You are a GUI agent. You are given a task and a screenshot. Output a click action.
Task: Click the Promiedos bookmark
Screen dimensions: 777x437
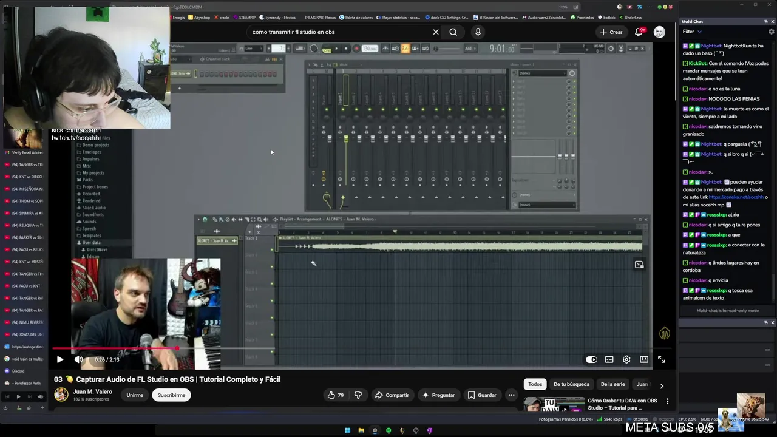[x=583, y=18]
